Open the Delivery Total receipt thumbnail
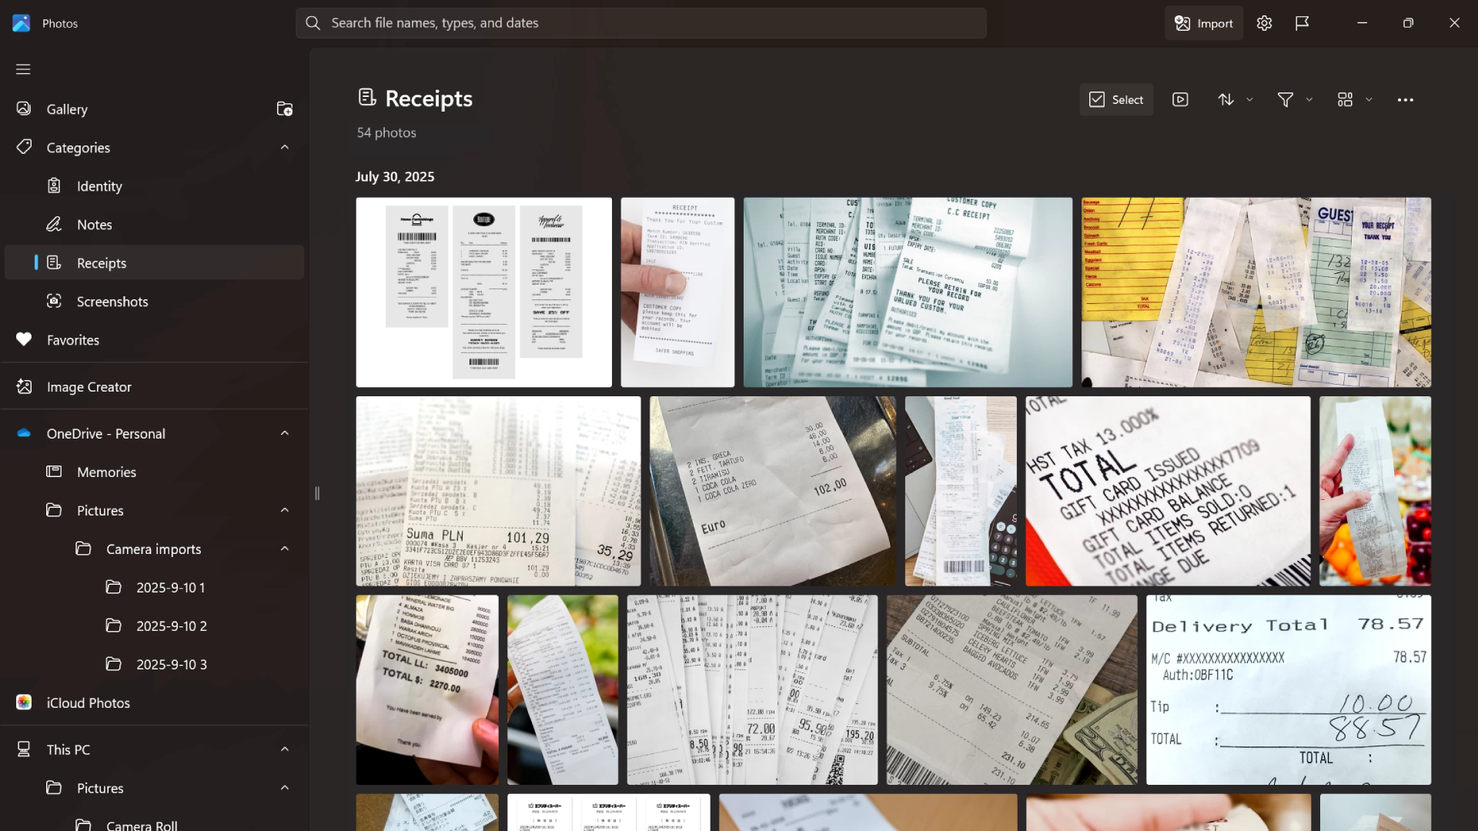 pyautogui.click(x=1288, y=689)
